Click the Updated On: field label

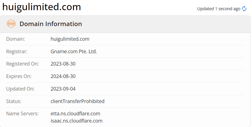(20, 89)
